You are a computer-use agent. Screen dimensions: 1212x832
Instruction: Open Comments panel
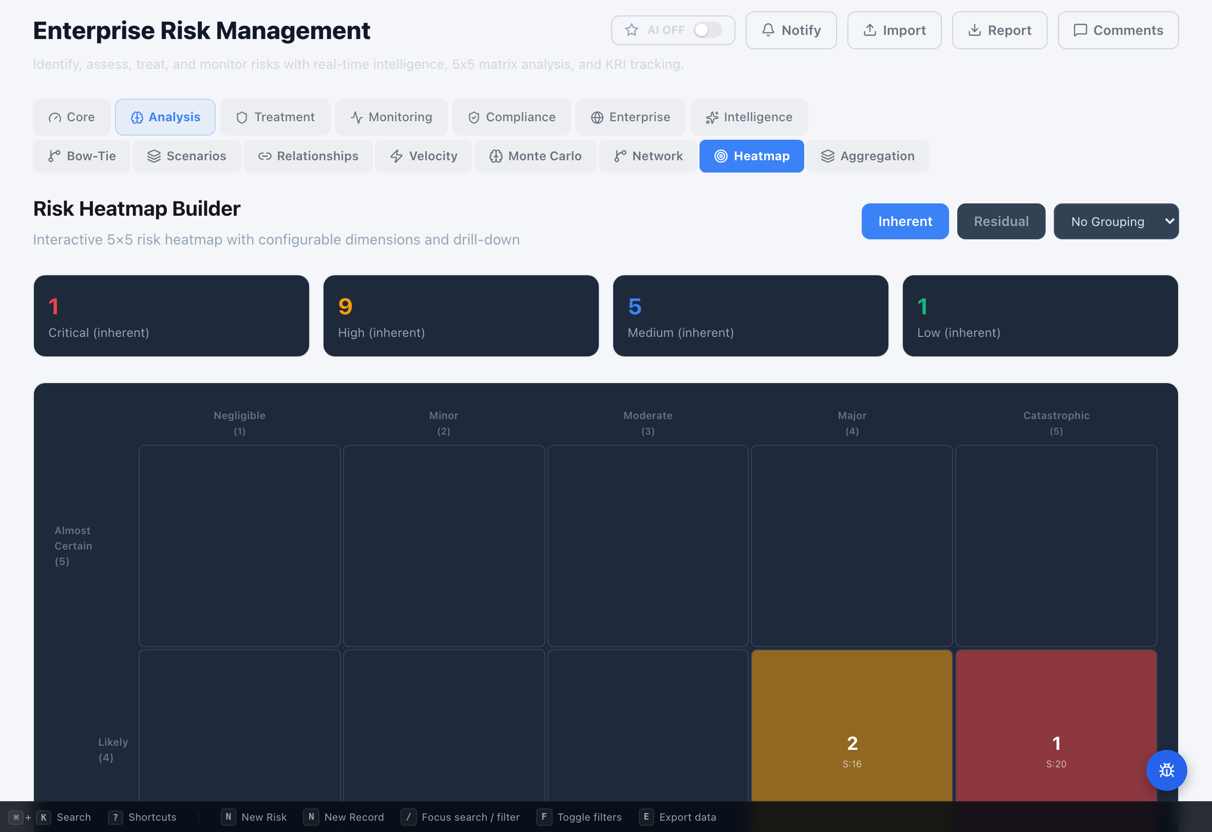(1118, 30)
